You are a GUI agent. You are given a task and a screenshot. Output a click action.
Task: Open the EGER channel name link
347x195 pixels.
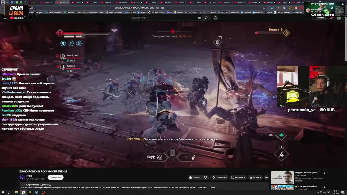click(x=29, y=176)
